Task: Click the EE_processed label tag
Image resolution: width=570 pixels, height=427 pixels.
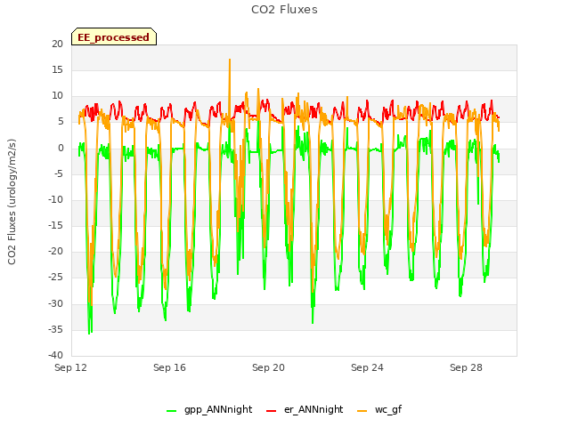Action: pos(114,36)
